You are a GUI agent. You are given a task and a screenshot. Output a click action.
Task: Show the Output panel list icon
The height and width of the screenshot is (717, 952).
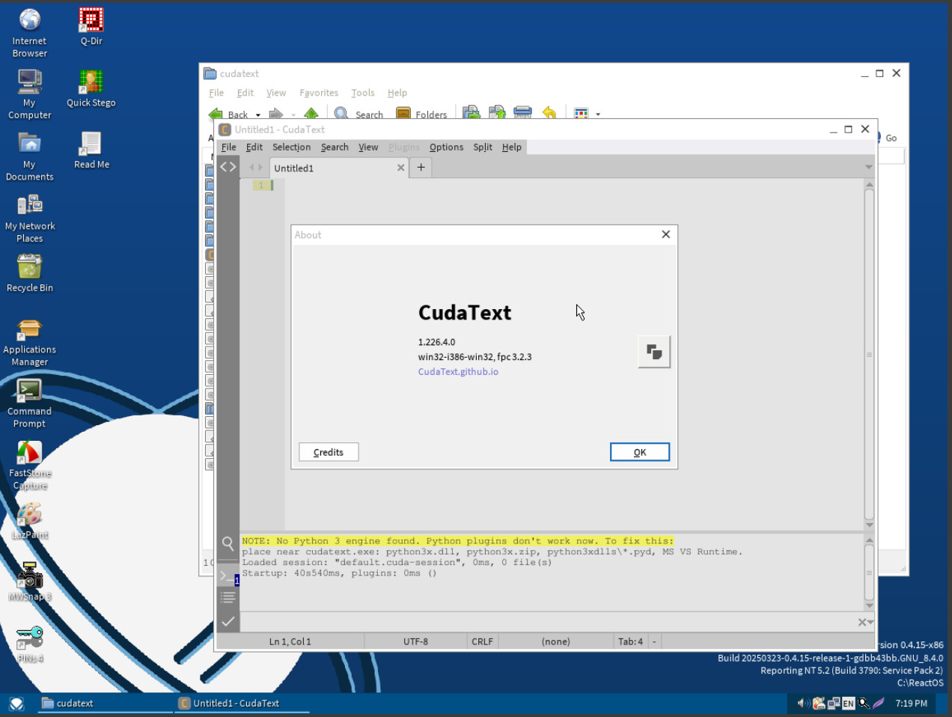228,597
